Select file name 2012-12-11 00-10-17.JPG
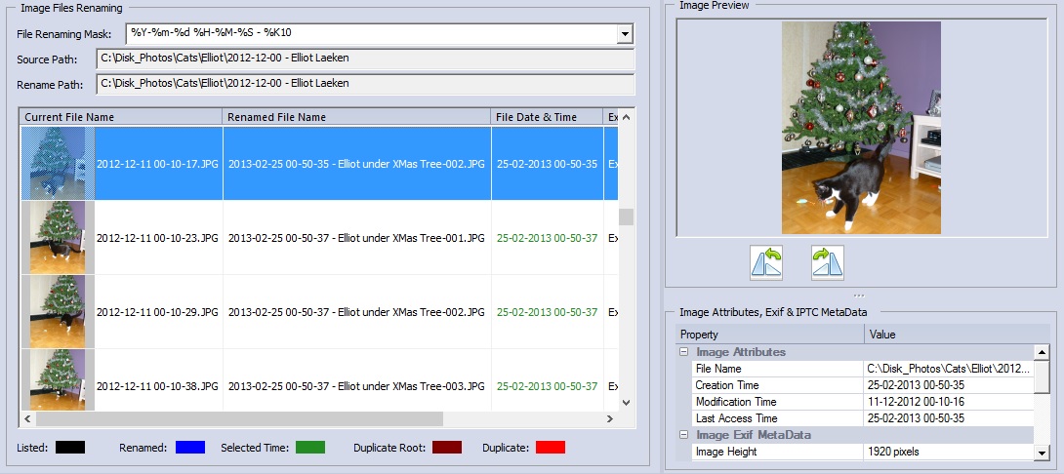The width and height of the screenshot is (1064, 474). 157,164
